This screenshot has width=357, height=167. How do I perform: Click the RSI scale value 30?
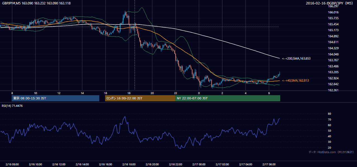coord(329,142)
